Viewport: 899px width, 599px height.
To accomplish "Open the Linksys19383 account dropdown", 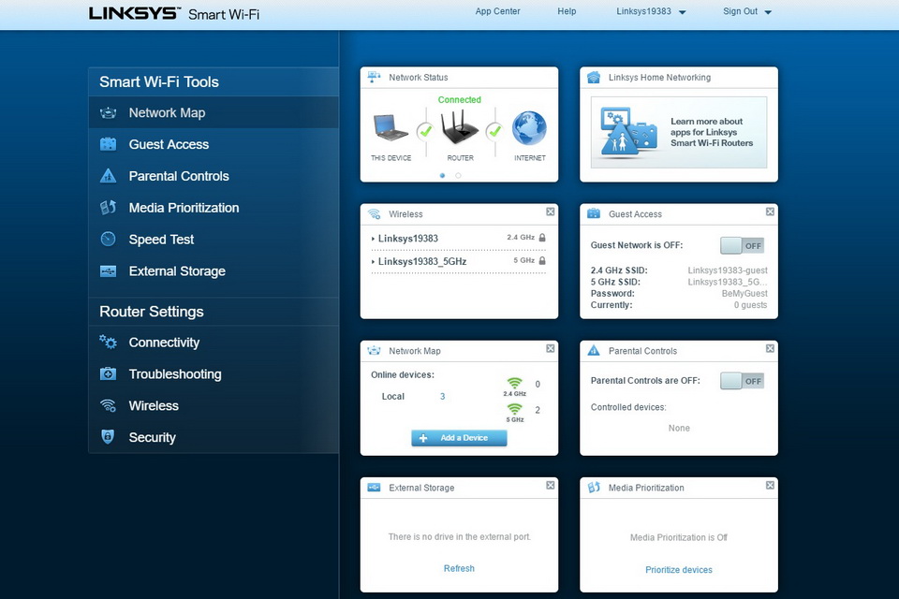I will pos(651,11).
